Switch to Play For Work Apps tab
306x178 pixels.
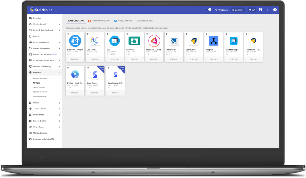(x=99, y=21)
